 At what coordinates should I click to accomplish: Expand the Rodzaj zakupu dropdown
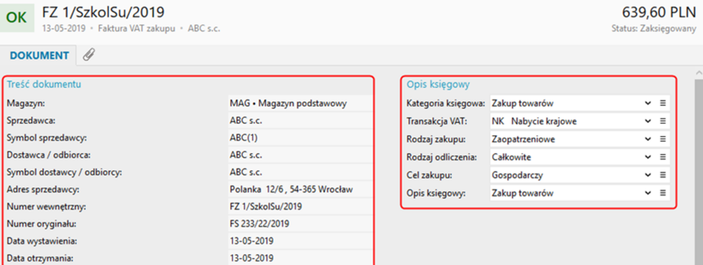coord(647,139)
